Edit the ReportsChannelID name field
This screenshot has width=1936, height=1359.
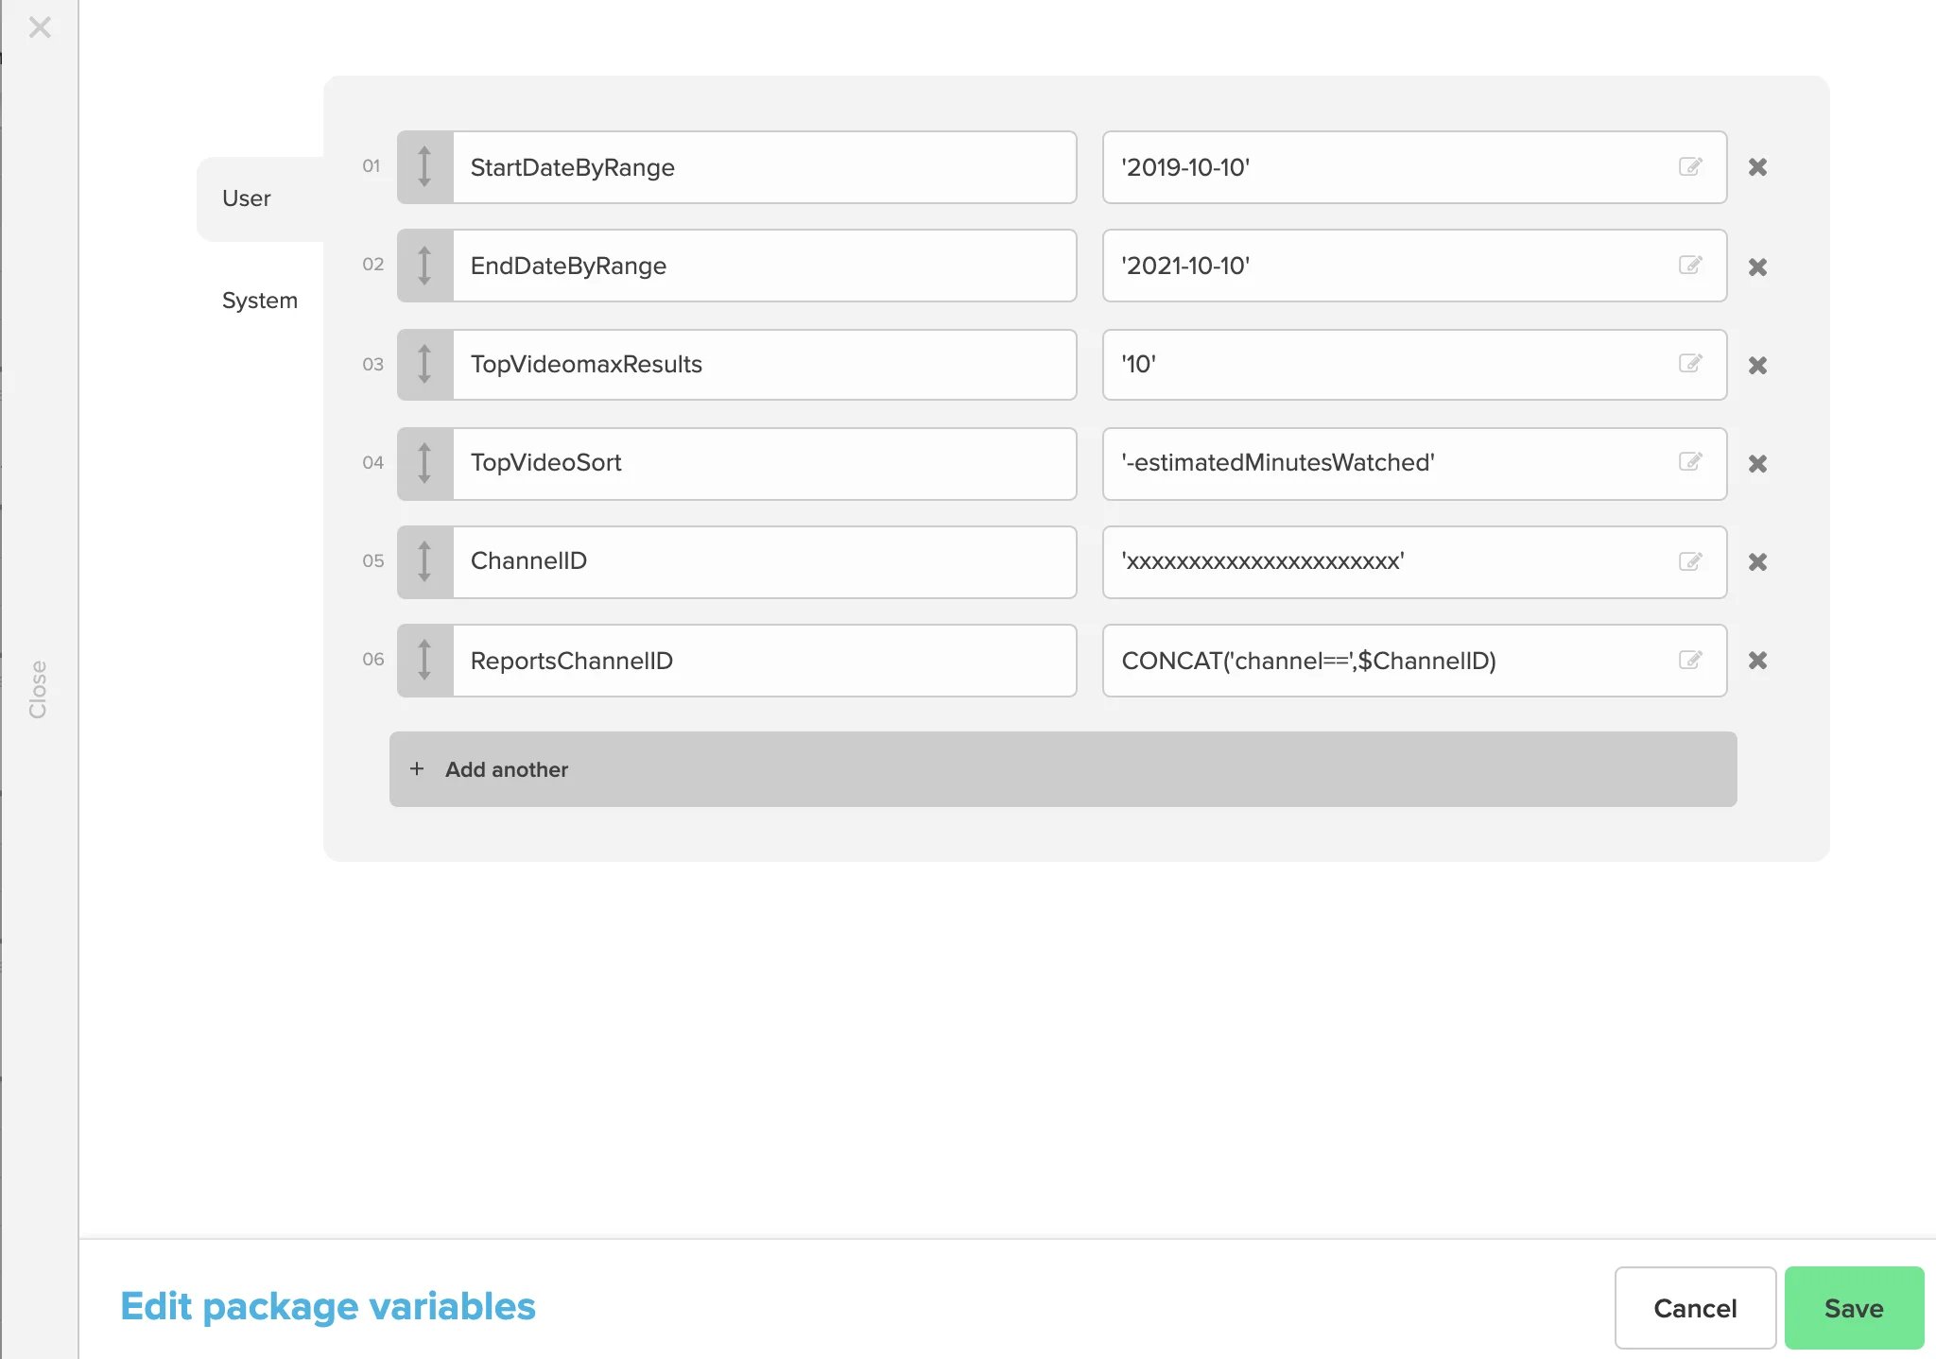[765, 660]
